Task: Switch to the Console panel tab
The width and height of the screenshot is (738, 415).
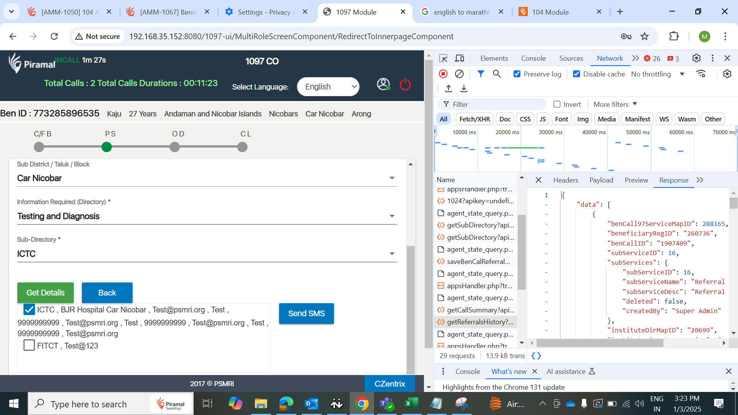Action: point(533,58)
